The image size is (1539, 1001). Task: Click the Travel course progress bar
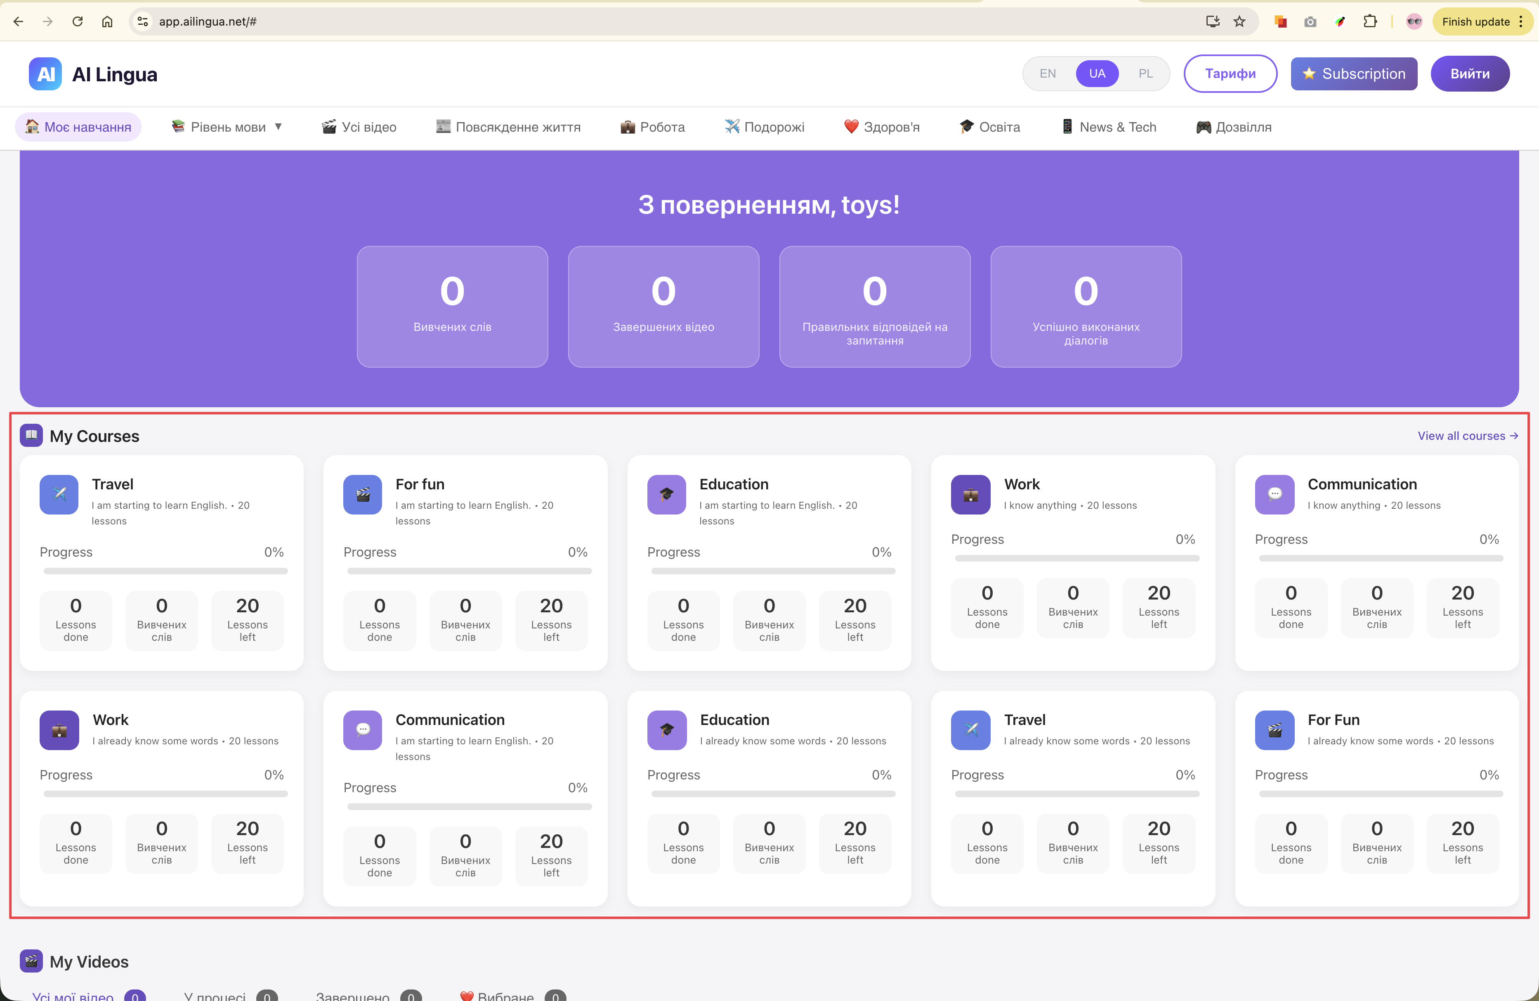[x=165, y=571]
